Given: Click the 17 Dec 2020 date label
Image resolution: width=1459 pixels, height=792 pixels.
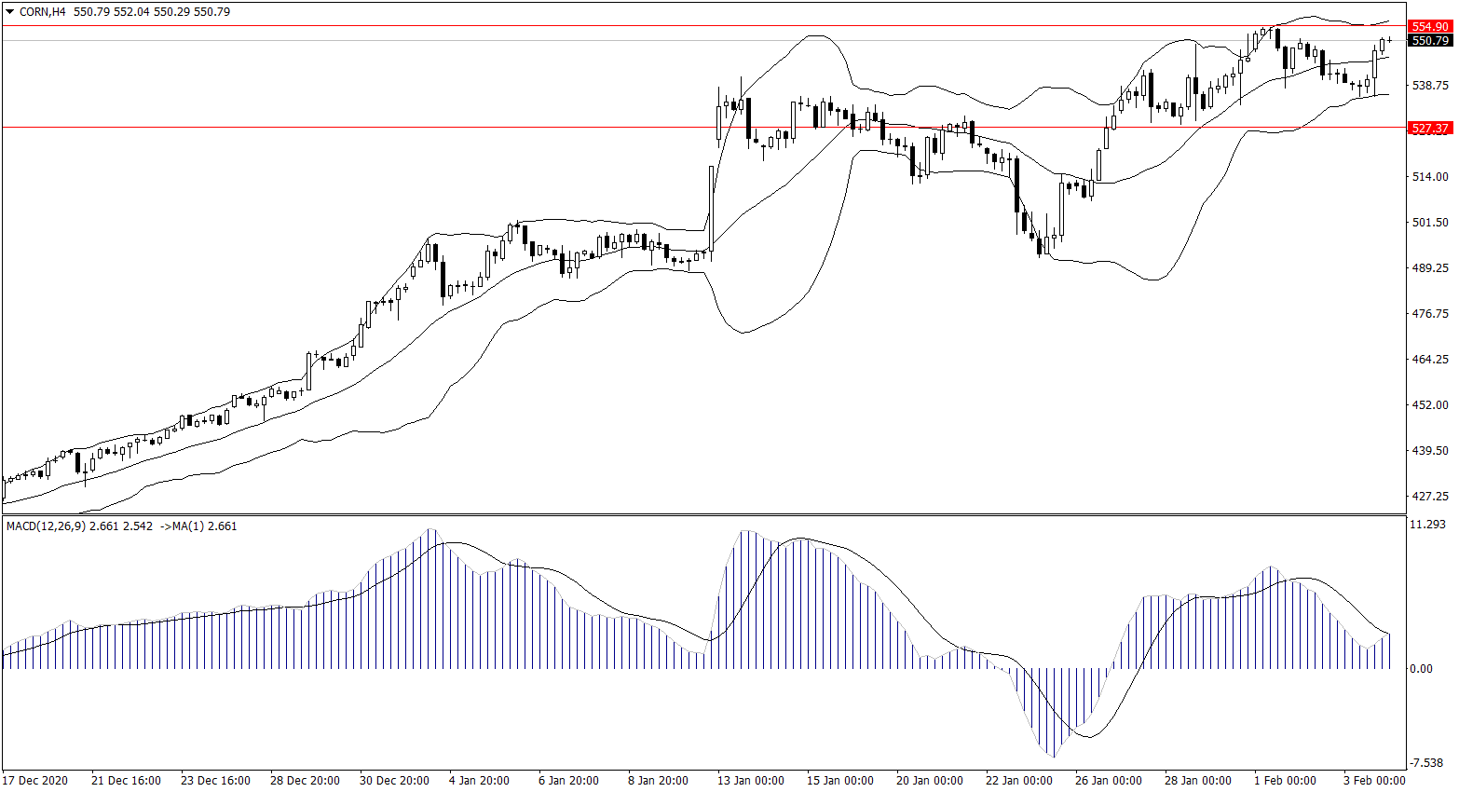Looking at the screenshot, I should [35, 781].
